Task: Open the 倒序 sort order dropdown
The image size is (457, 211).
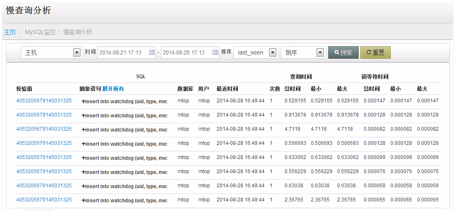Action: pyautogui.click(x=304, y=53)
